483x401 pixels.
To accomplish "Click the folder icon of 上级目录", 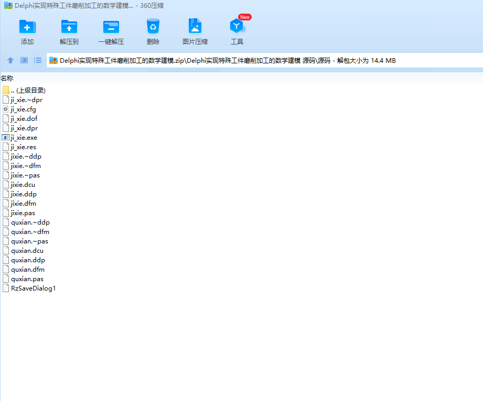I will tap(6, 90).
